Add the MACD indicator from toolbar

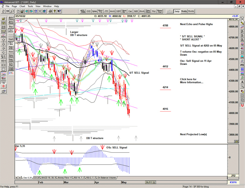[112, 11]
